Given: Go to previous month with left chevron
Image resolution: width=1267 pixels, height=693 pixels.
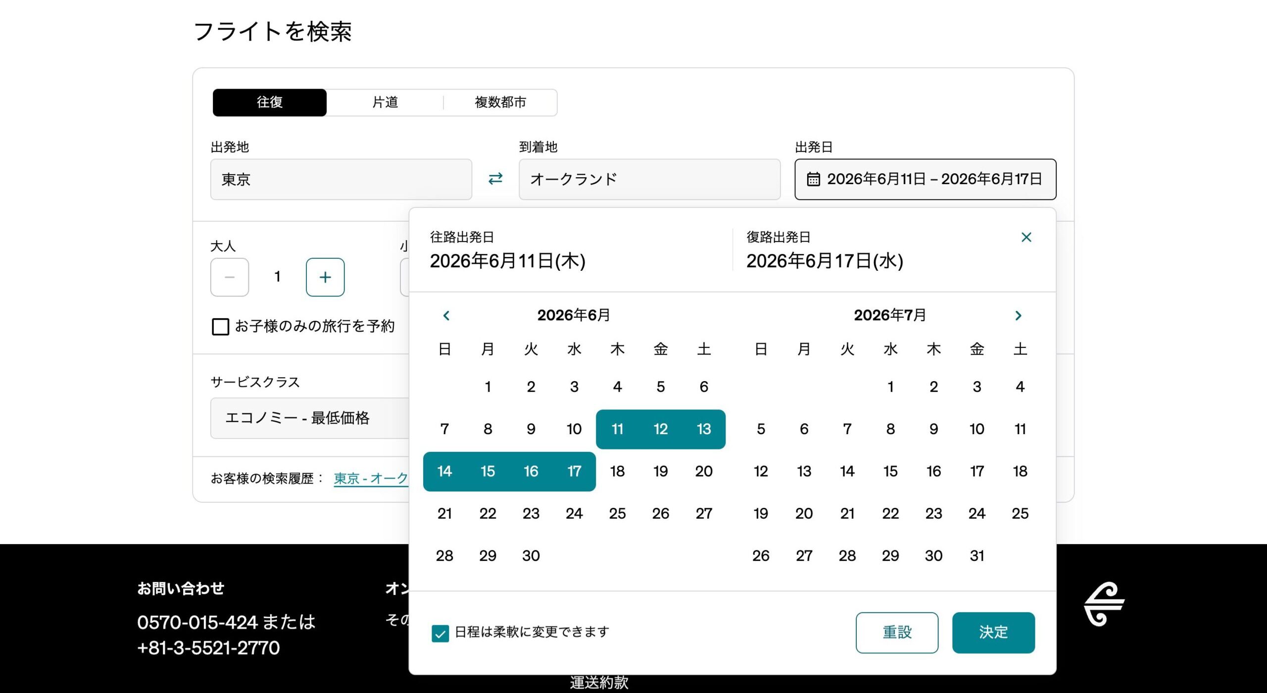Looking at the screenshot, I should [x=446, y=315].
